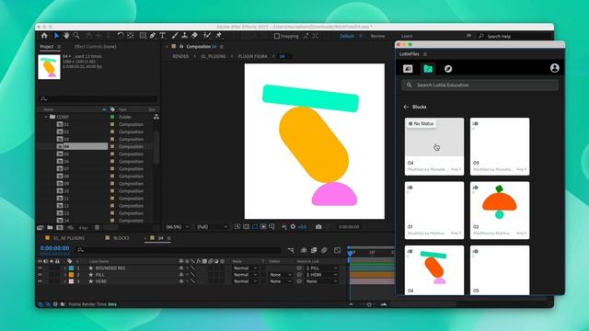Open the LottieFiles discover compass icon
The width and height of the screenshot is (589, 331).
tap(448, 69)
